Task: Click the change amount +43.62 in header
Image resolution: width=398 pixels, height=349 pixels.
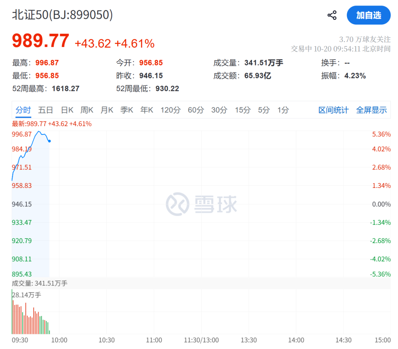Action: point(93,43)
